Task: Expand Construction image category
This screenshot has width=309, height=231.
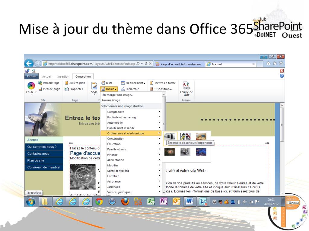Action: pyautogui.click(x=131, y=139)
